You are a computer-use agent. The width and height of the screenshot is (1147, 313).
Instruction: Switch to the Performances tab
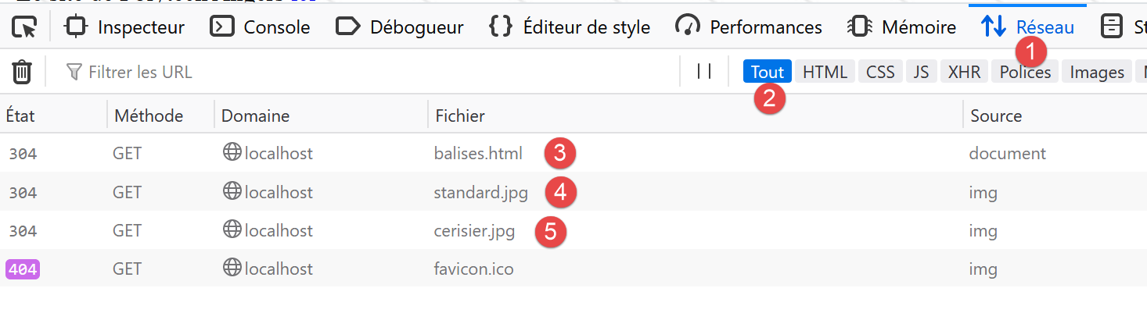tap(749, 27)
